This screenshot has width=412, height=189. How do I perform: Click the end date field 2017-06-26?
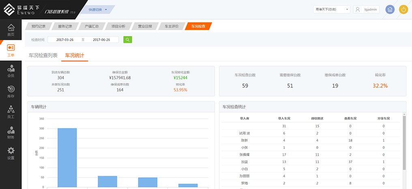[x=101, y=40]
